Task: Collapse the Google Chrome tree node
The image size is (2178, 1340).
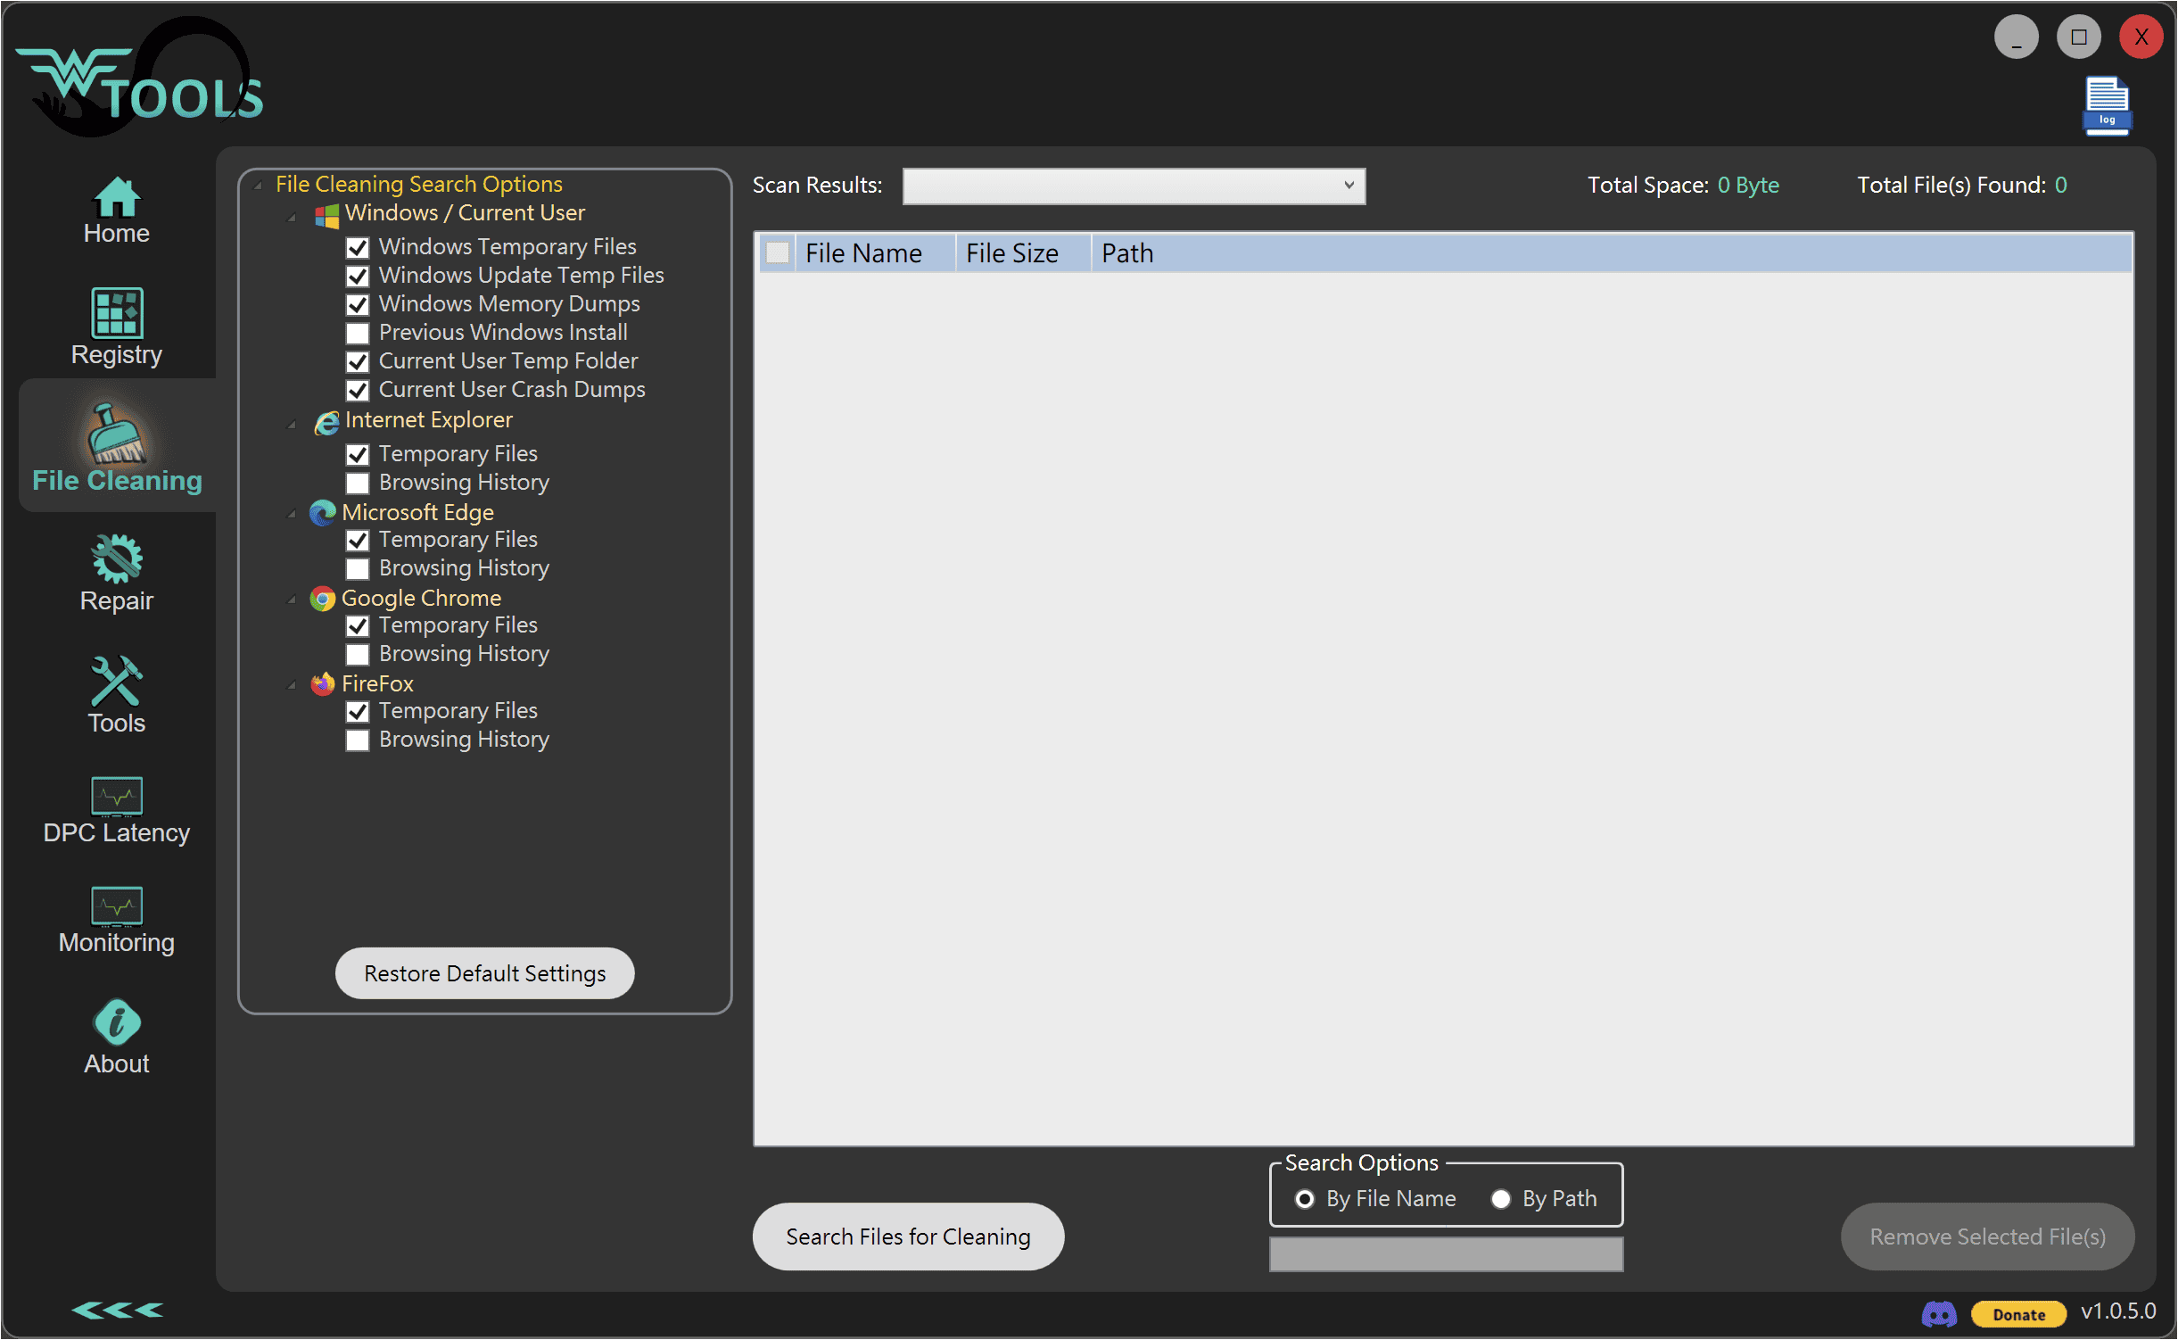Action: (x=292, y=600)
